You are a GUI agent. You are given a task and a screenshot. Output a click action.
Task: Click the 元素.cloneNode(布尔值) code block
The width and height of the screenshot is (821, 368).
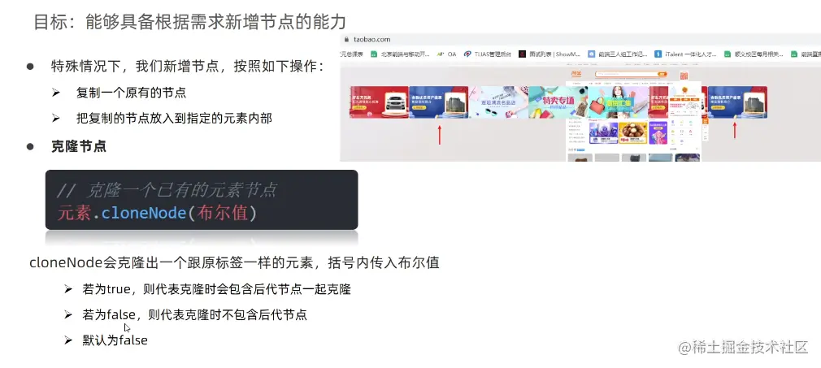202,200
